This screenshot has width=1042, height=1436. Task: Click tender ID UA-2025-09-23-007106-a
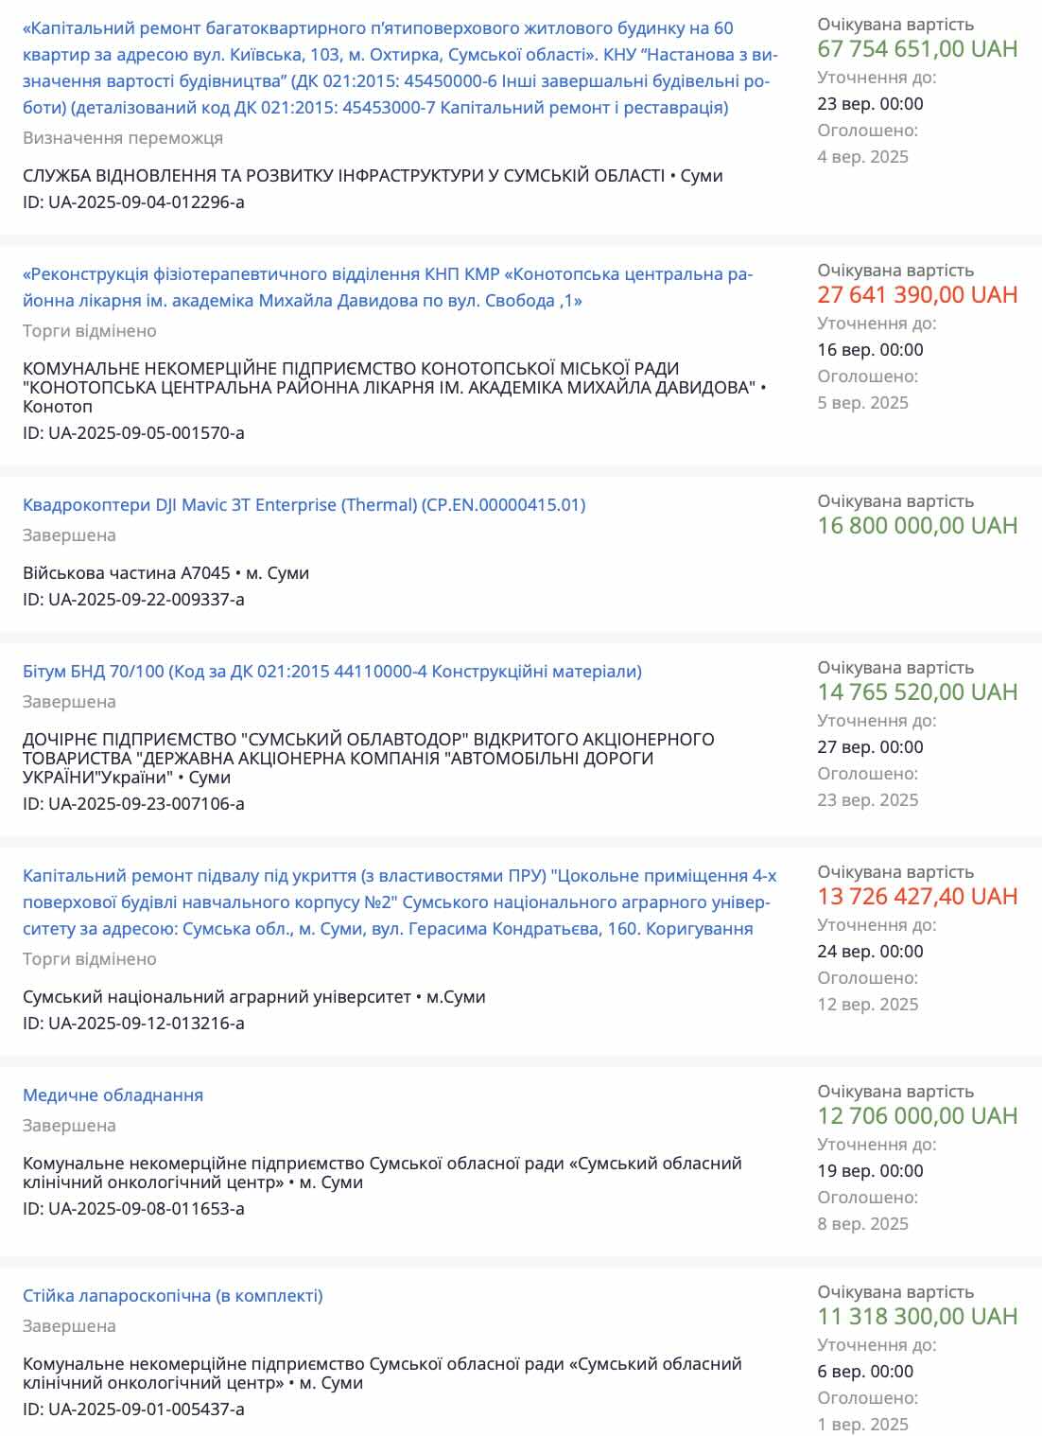[x=133, y=804]
